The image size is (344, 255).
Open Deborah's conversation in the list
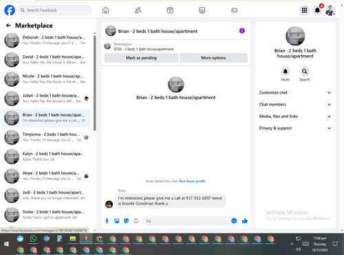(46, 40)
